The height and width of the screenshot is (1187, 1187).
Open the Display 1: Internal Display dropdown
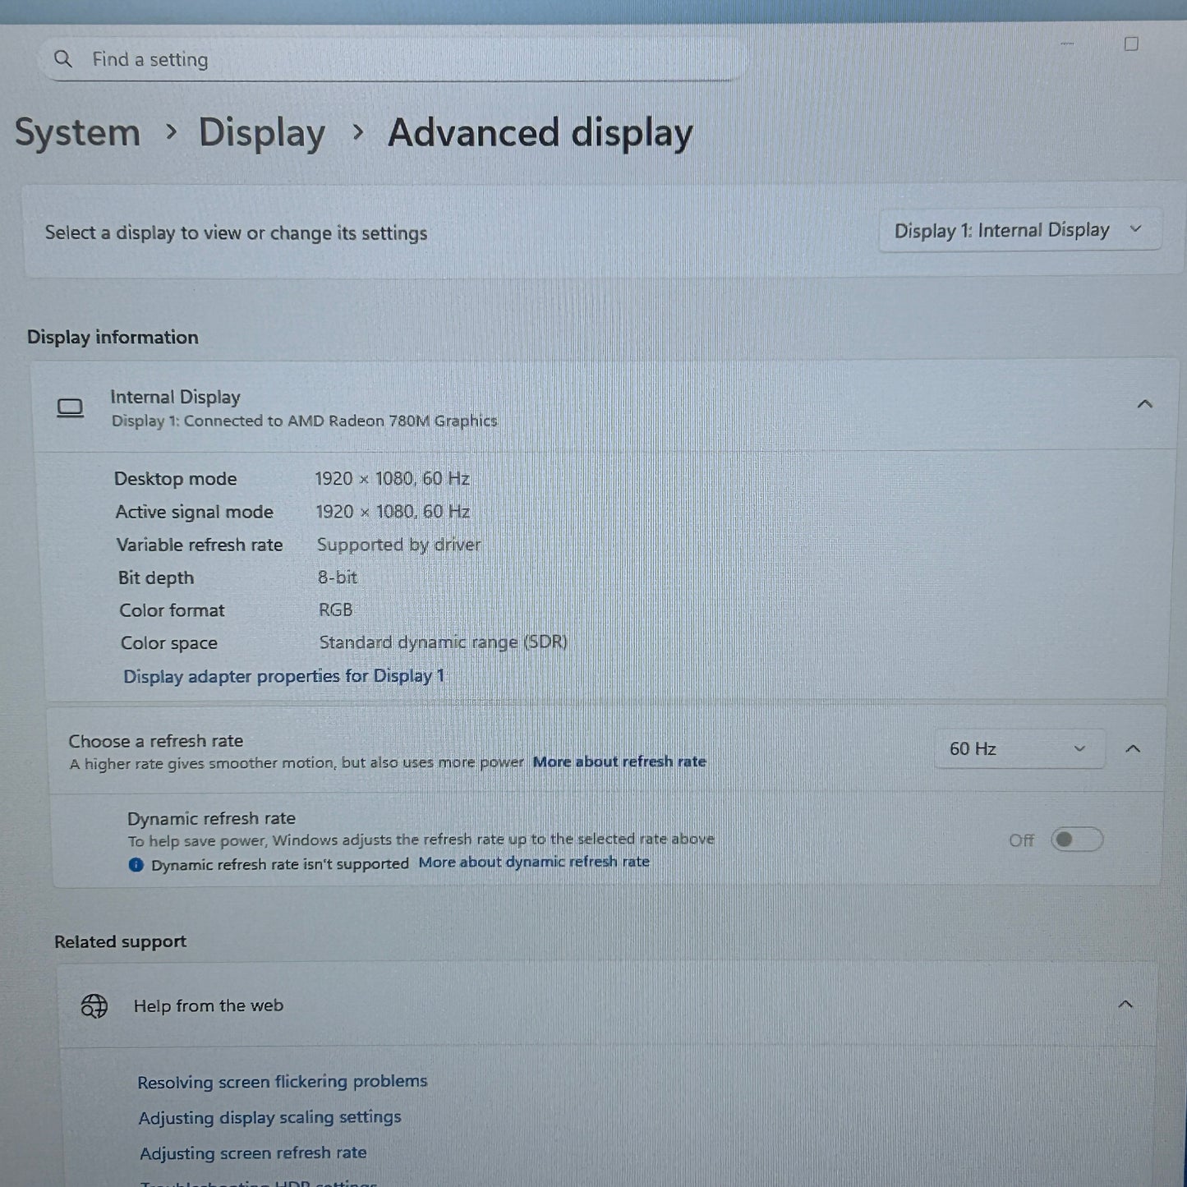point(1019,230)
